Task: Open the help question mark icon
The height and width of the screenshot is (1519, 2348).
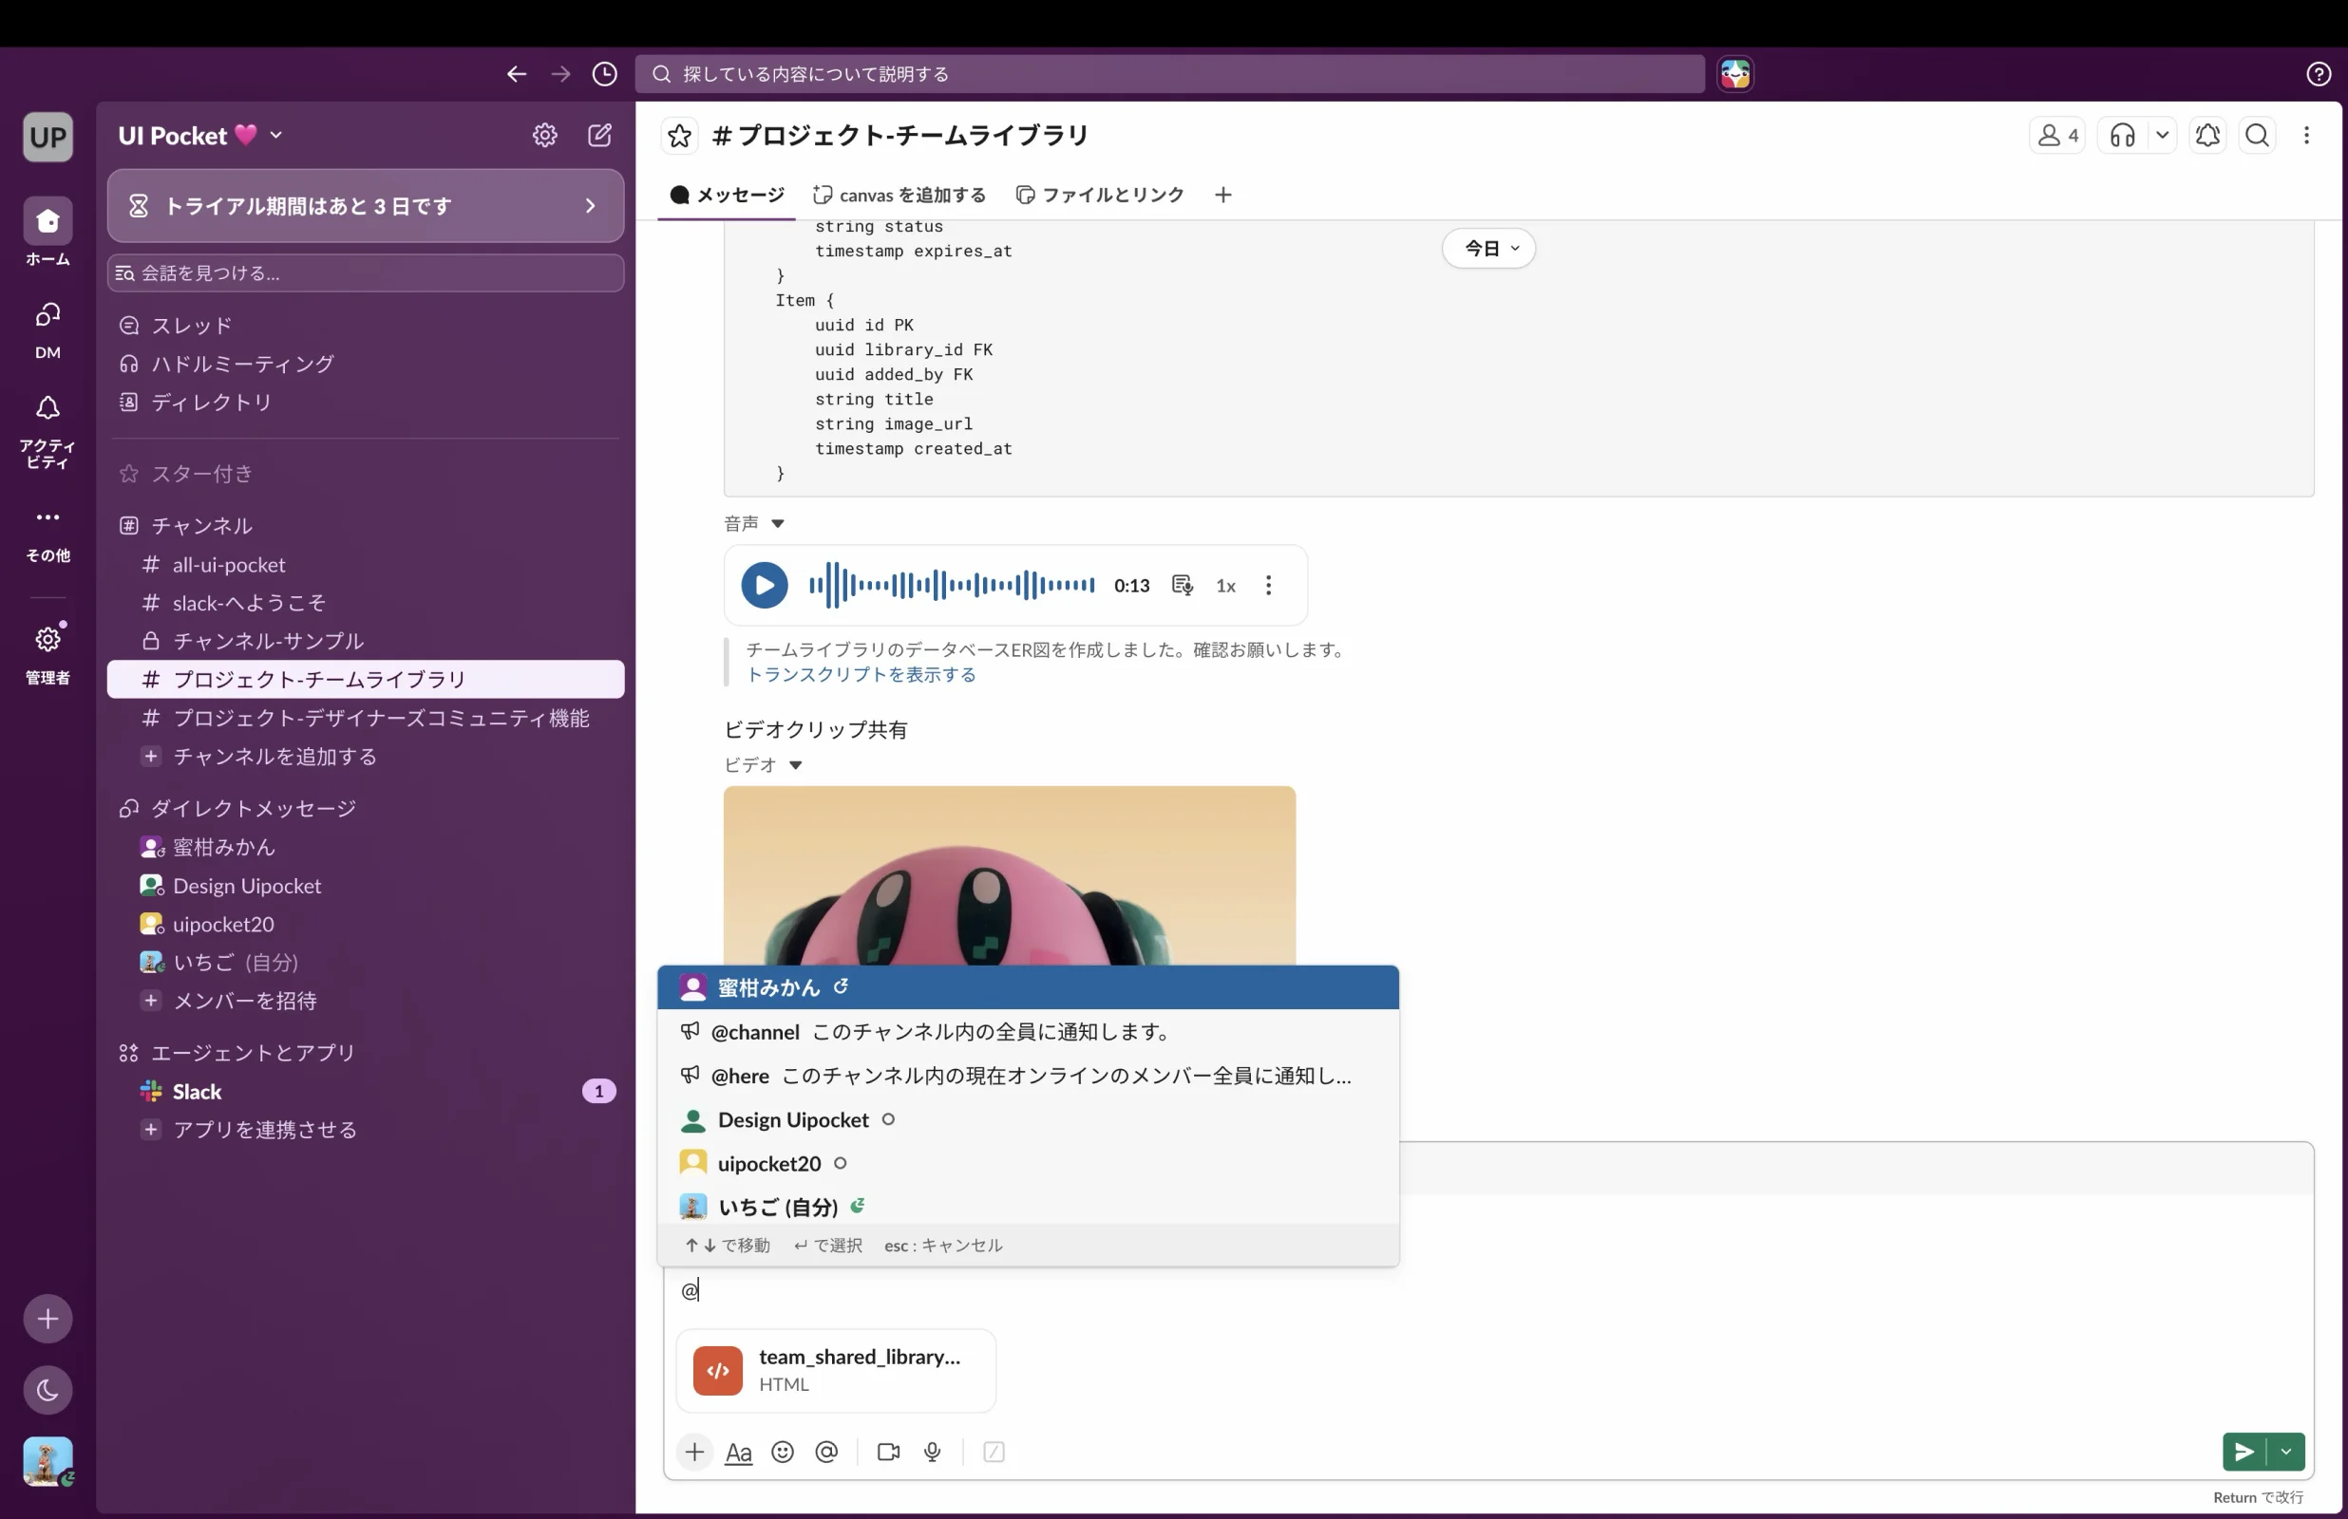Action: [2319, 74]
